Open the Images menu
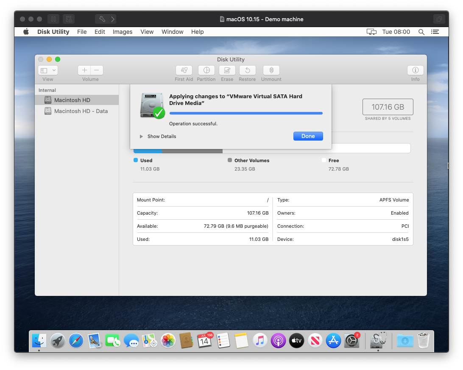 click(123, 32)
